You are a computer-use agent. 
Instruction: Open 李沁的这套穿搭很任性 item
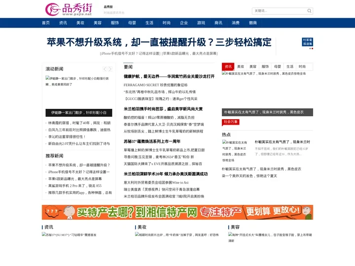point(67,137)
